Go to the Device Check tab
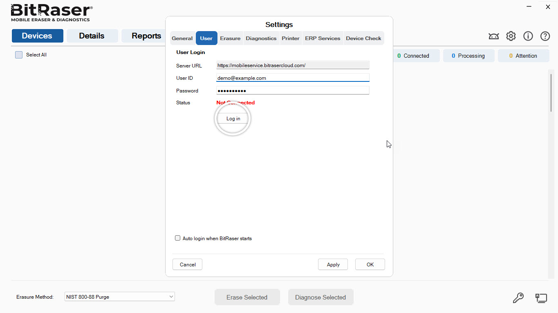The height and width of the screenshot is (313, 558). [x=363, y=38]
